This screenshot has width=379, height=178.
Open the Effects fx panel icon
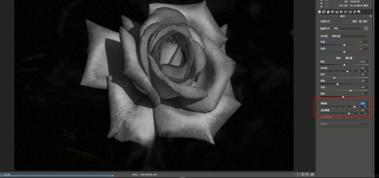[346, 12]
